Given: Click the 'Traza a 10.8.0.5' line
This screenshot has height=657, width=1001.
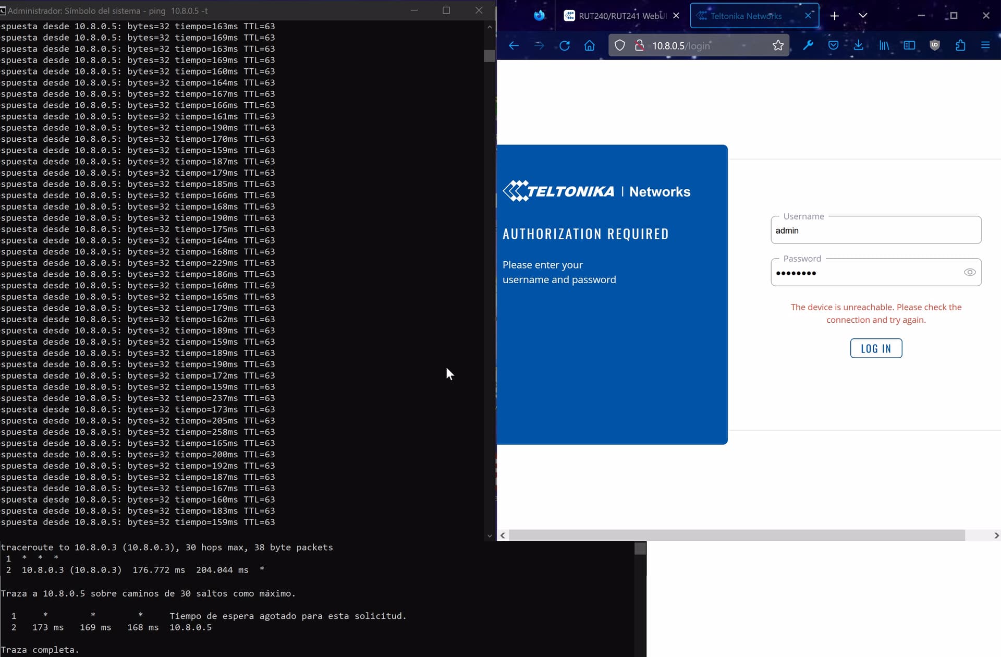Looking at the screenshot, I should click(x=148, y=593).
